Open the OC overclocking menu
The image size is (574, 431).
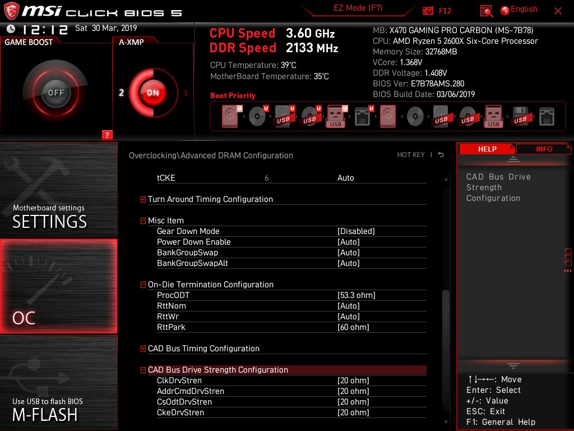click(58, 286)
